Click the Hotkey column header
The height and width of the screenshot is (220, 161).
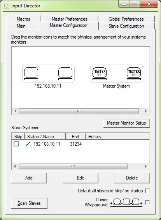(117, 137)
